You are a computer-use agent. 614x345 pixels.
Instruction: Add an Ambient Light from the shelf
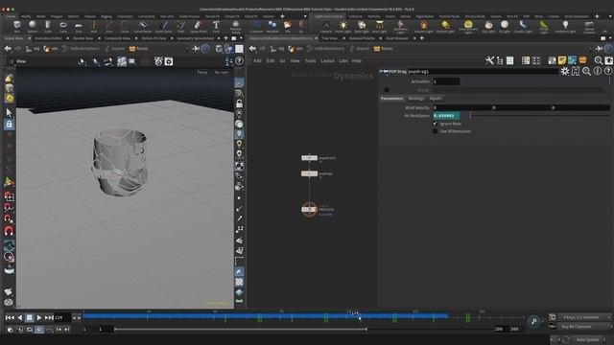(x=565, y=26)
